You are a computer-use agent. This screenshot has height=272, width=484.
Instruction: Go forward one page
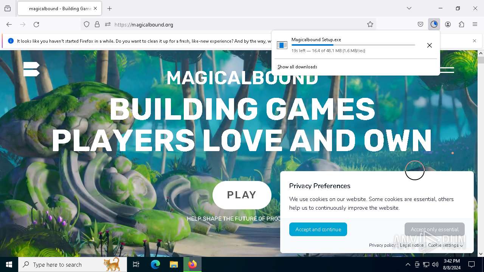[23, 25]
